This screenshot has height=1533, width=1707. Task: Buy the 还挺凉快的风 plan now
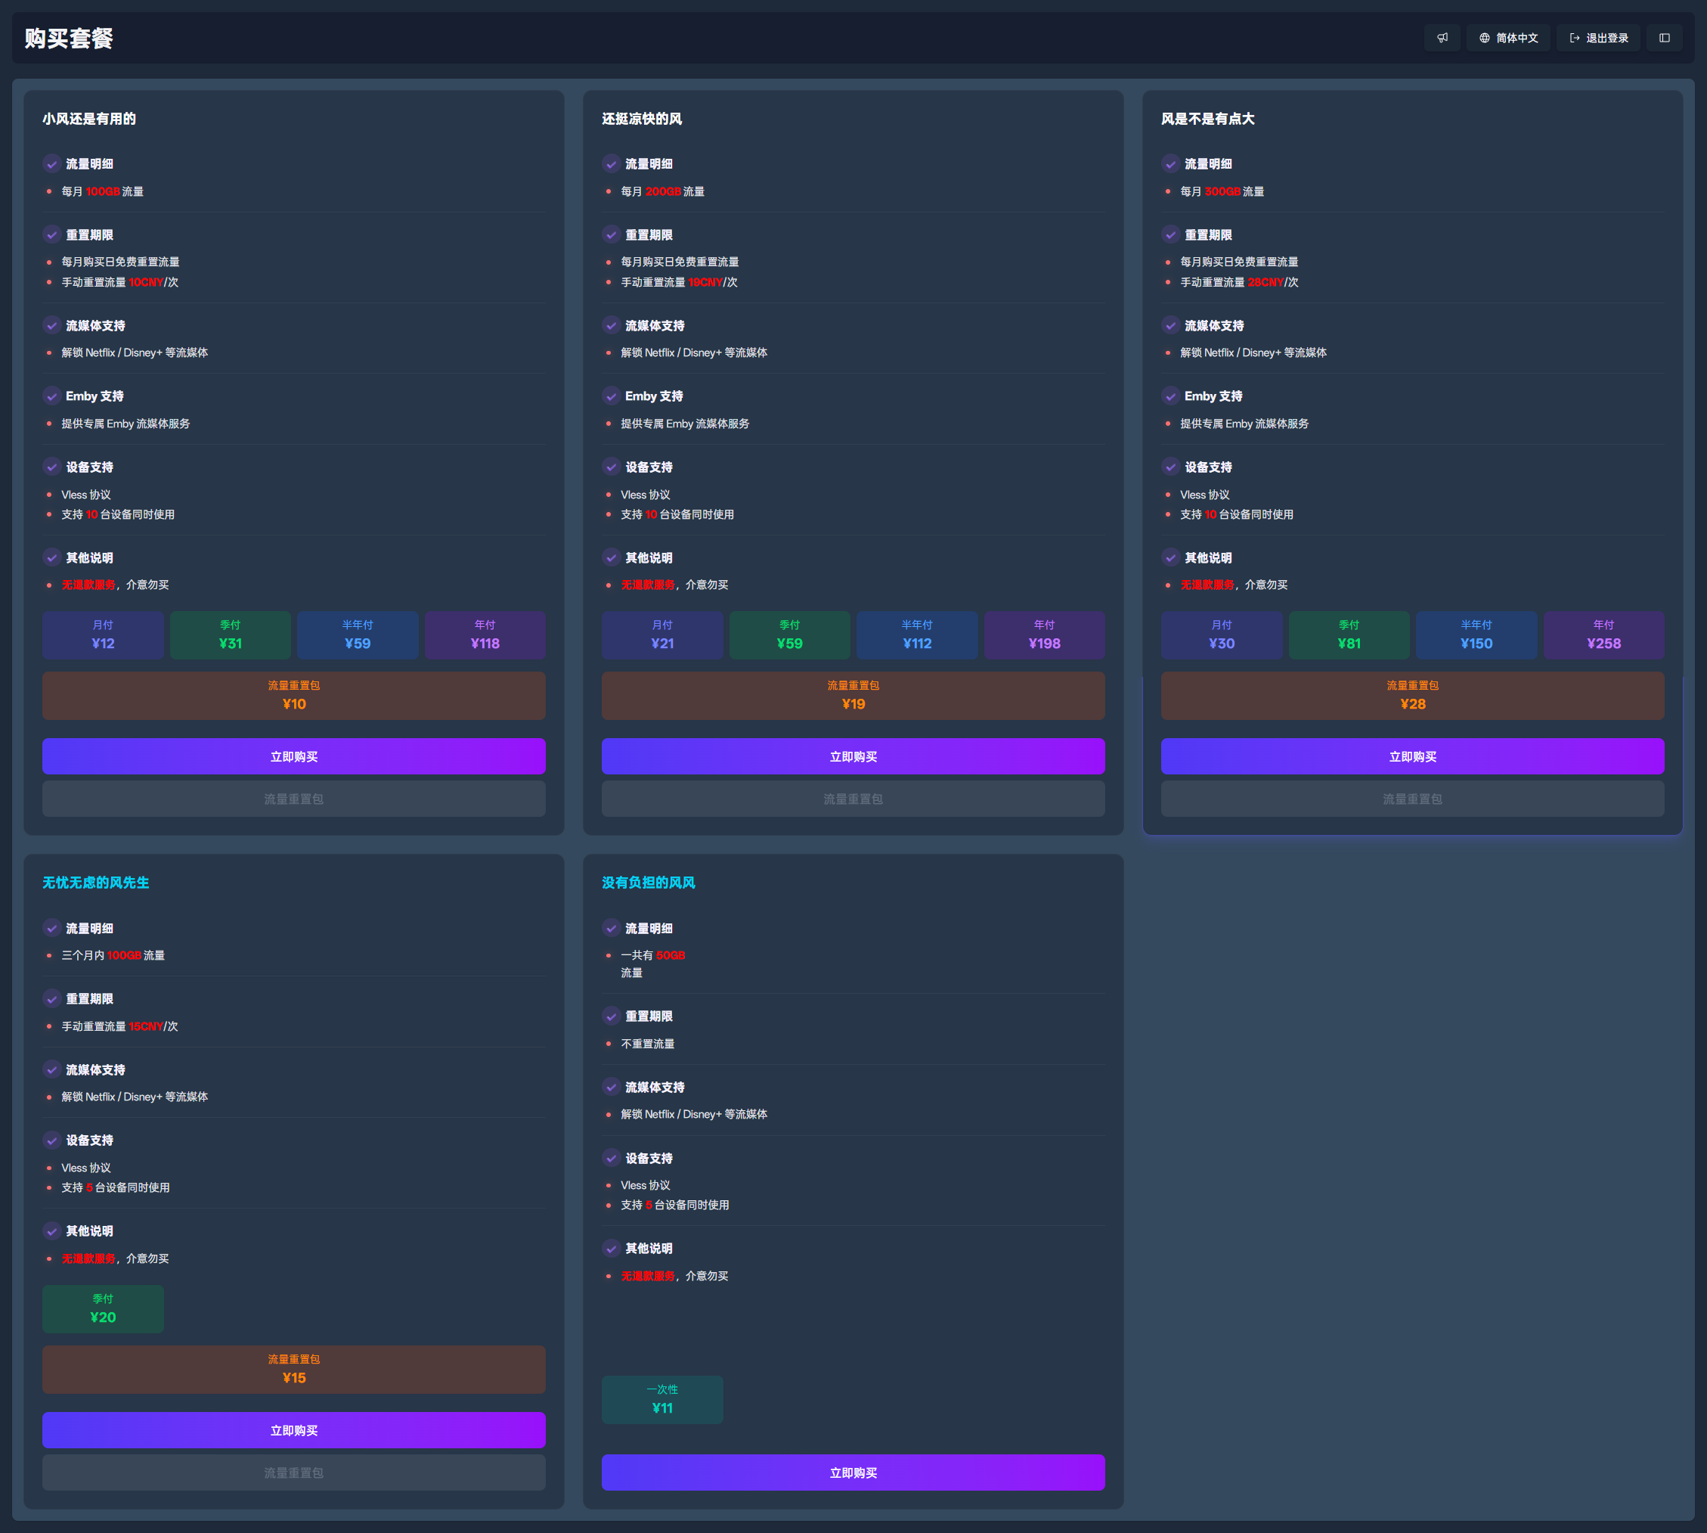[x=853, y=756]
